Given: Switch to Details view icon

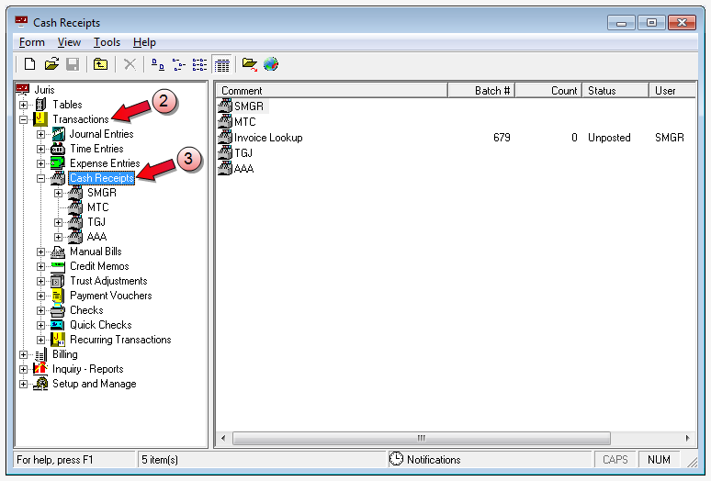Looking at the screenshot, I should (x=222, y=65).
